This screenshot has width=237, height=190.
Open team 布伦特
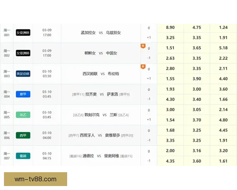(113, 74)
